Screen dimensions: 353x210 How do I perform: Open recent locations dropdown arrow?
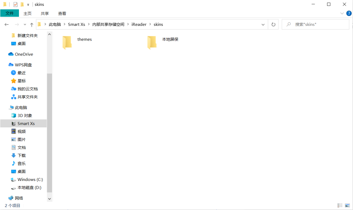[x=25, y=24]
